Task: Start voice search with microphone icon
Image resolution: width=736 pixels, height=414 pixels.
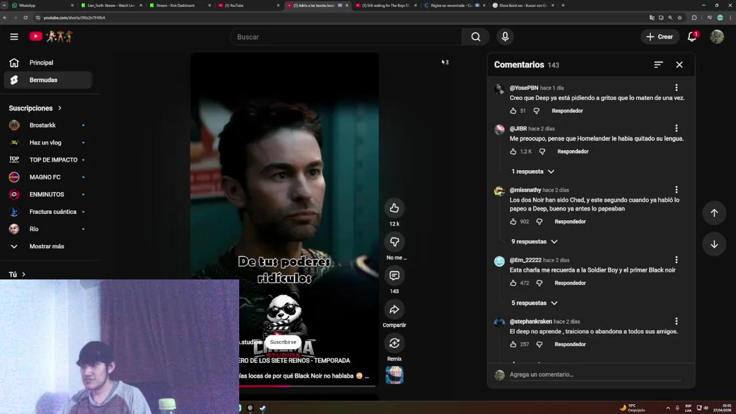Action: 505,37
